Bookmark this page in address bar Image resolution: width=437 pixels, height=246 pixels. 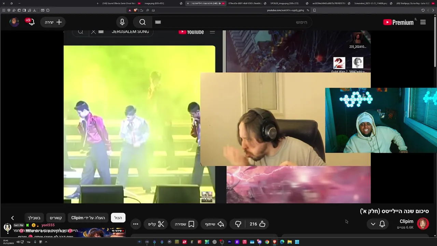(x=314, y=10)
